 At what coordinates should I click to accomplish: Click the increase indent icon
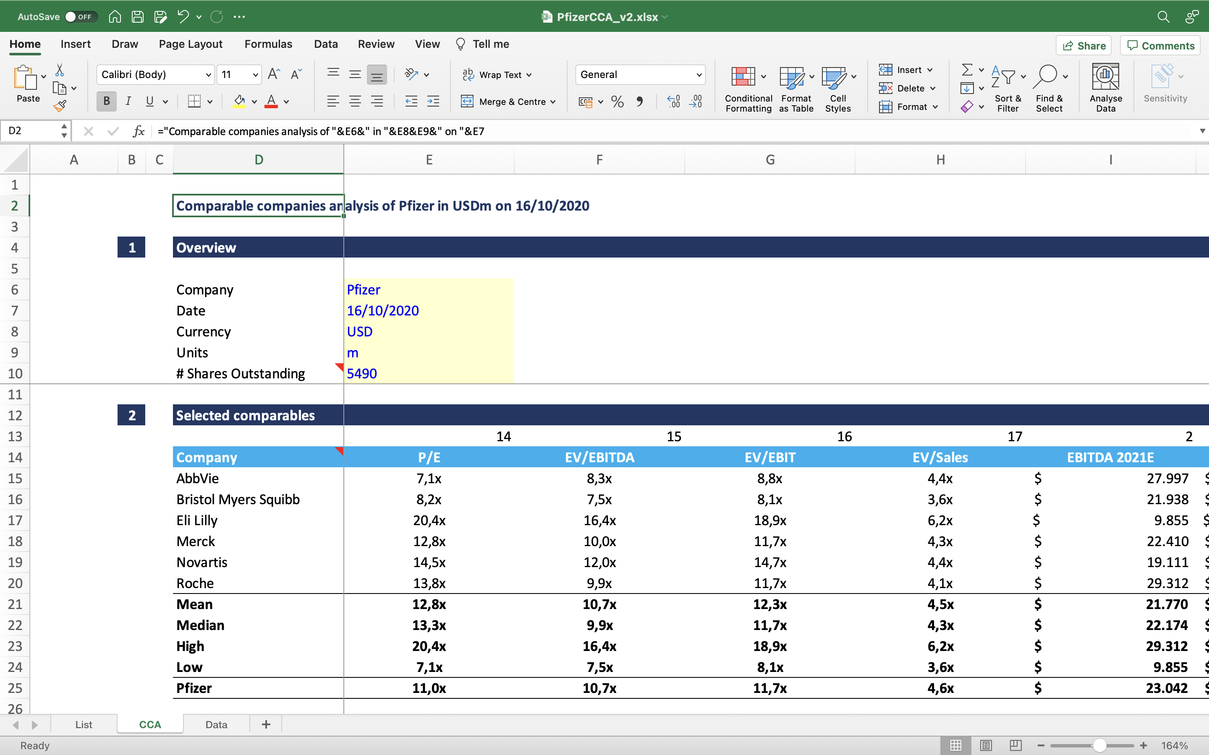click(x=433, y=102)
